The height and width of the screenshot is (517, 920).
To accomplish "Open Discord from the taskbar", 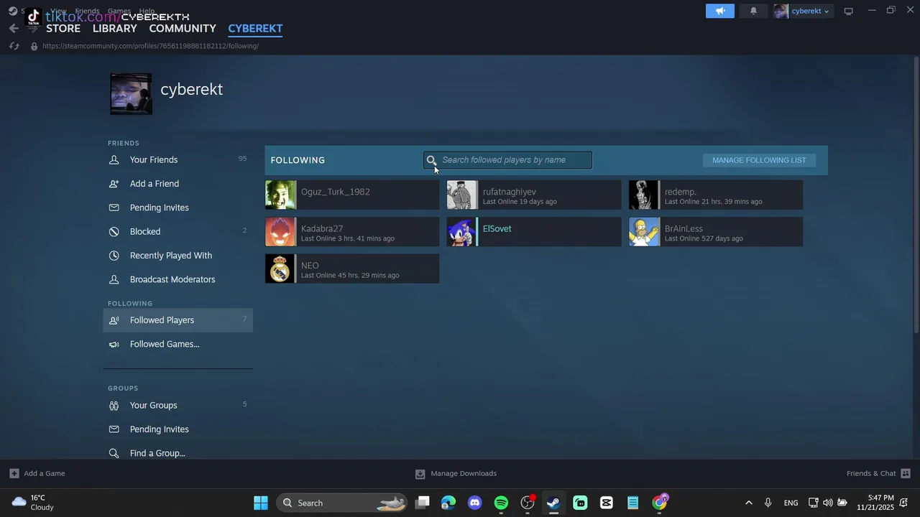I will tap(474, 503).
